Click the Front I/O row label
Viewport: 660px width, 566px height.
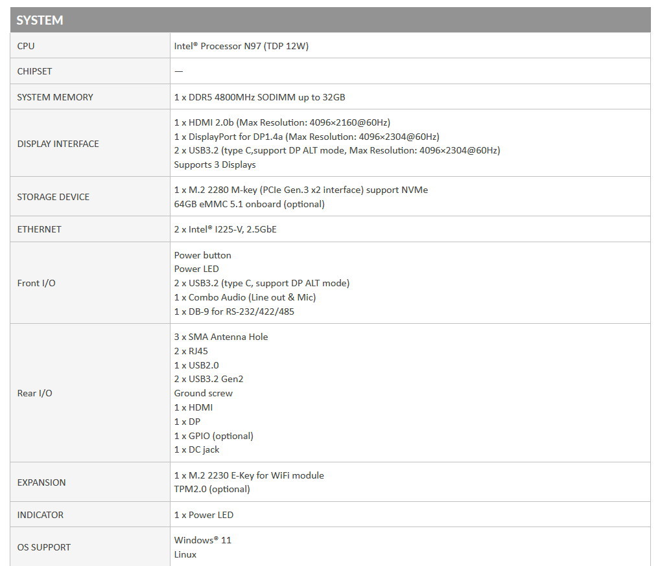click(36, 283)
